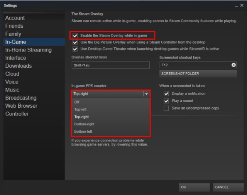
Task: Choose Bottom-right FPS counter position
Action: pos(111,124)
